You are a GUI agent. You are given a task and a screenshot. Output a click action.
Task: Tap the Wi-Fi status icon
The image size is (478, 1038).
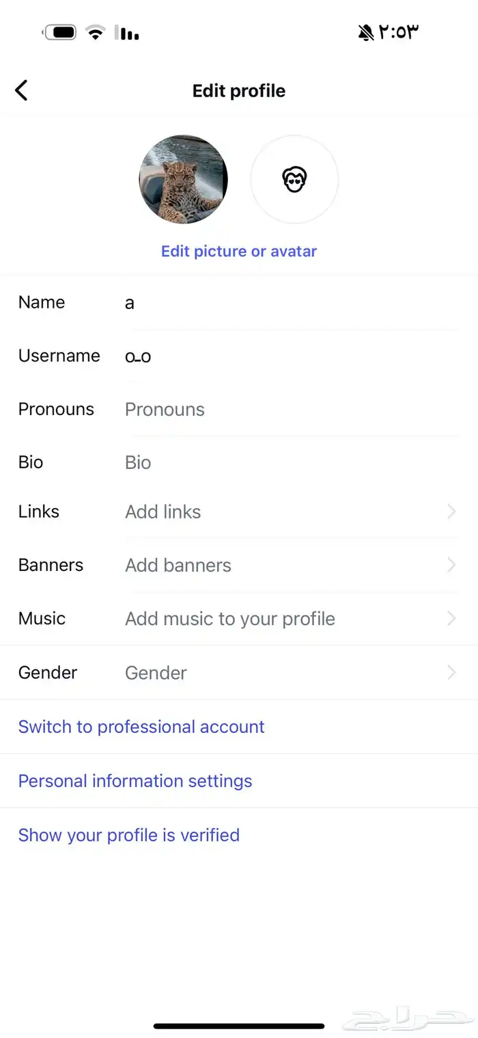[x=96, y=32]
